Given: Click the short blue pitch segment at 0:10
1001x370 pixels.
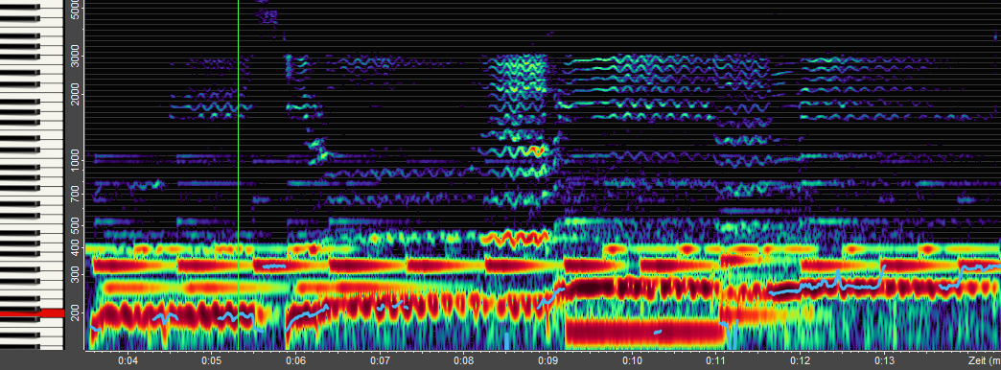Looking at the screenshot, I should tap(658, 332).
